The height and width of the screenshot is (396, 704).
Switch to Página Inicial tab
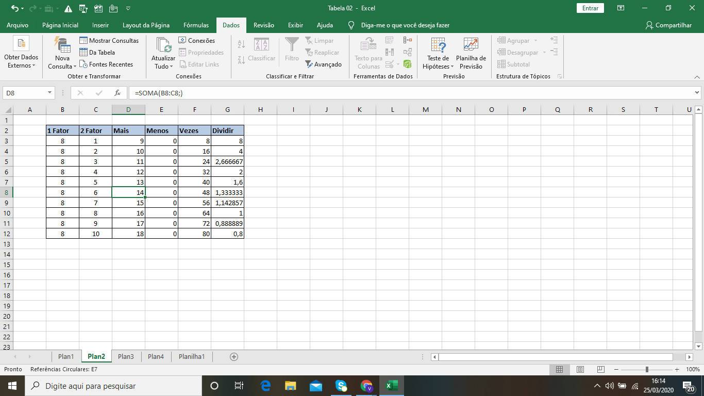[x=60, y=25]
